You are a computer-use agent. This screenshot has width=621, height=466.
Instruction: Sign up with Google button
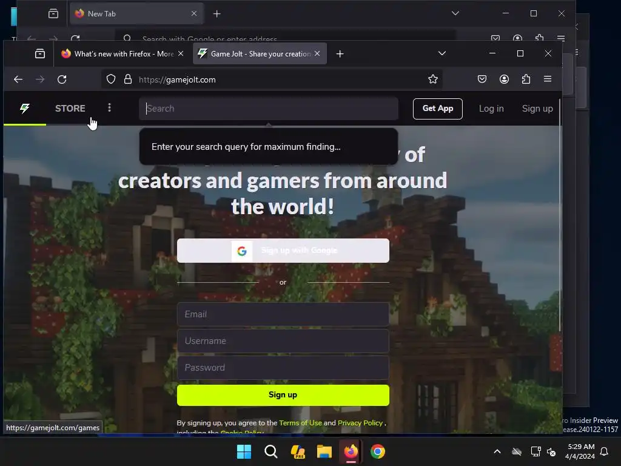283,251
